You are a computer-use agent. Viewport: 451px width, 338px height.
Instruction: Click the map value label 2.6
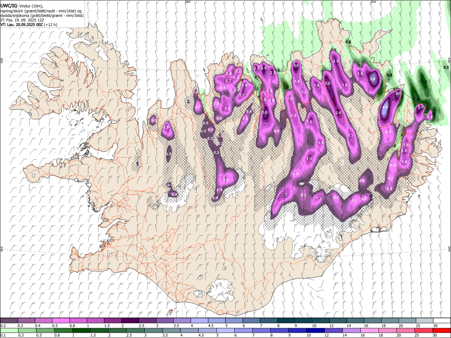pyautogui.click(x=338, y=113)
